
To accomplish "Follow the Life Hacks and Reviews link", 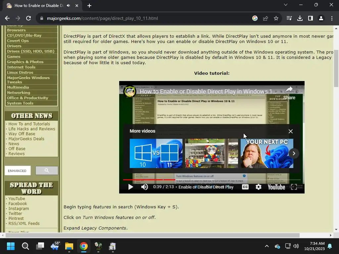I will pos(32,129).
